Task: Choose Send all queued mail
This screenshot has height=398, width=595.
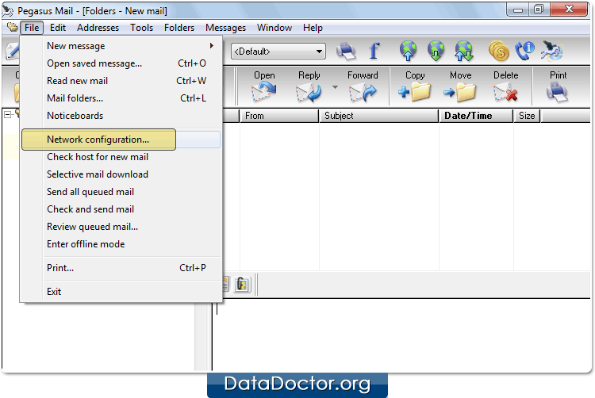Action: point(121,192)
